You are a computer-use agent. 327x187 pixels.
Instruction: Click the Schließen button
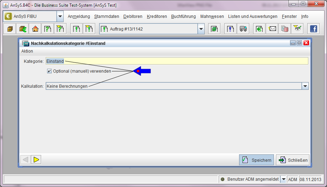tap(293, 160)
